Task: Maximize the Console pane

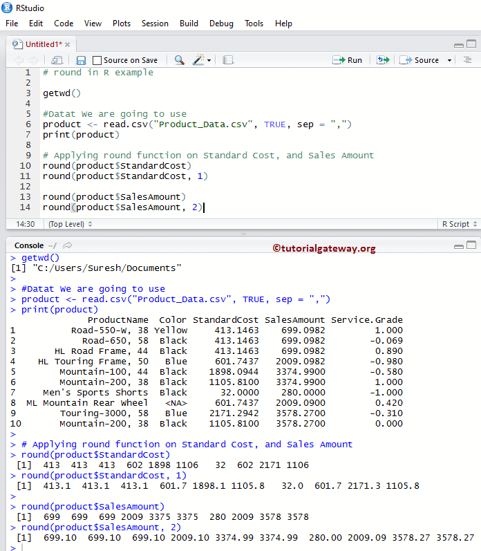Action: click(x=471, y=245)
